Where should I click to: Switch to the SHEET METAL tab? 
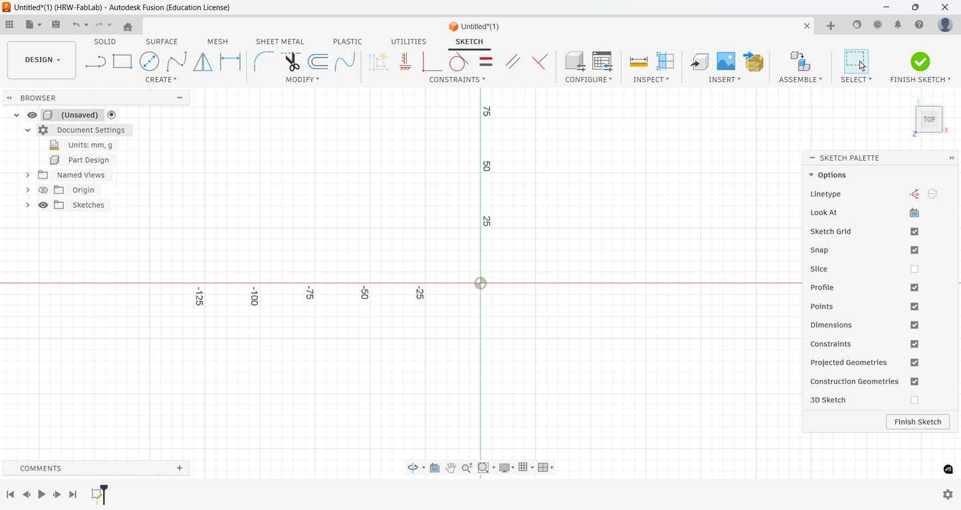click(x=280, y=42)
